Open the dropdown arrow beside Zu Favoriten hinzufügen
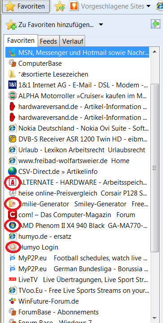This screenshot has width=163, height=323. (101, 25)
